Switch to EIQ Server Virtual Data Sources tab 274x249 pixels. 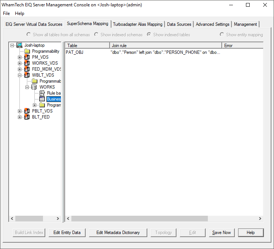(34, 24)
